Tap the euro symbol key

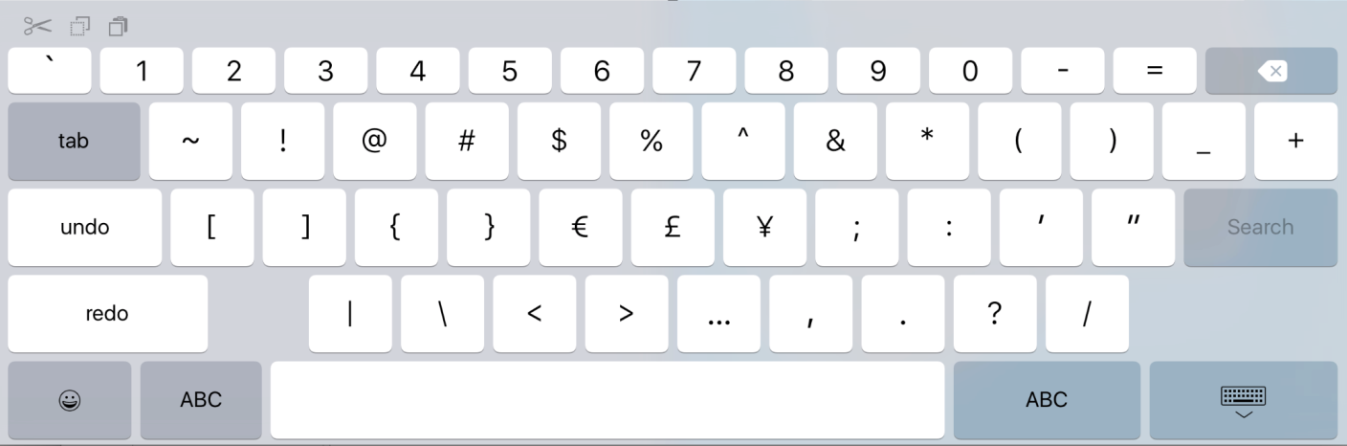pos(580,228)
